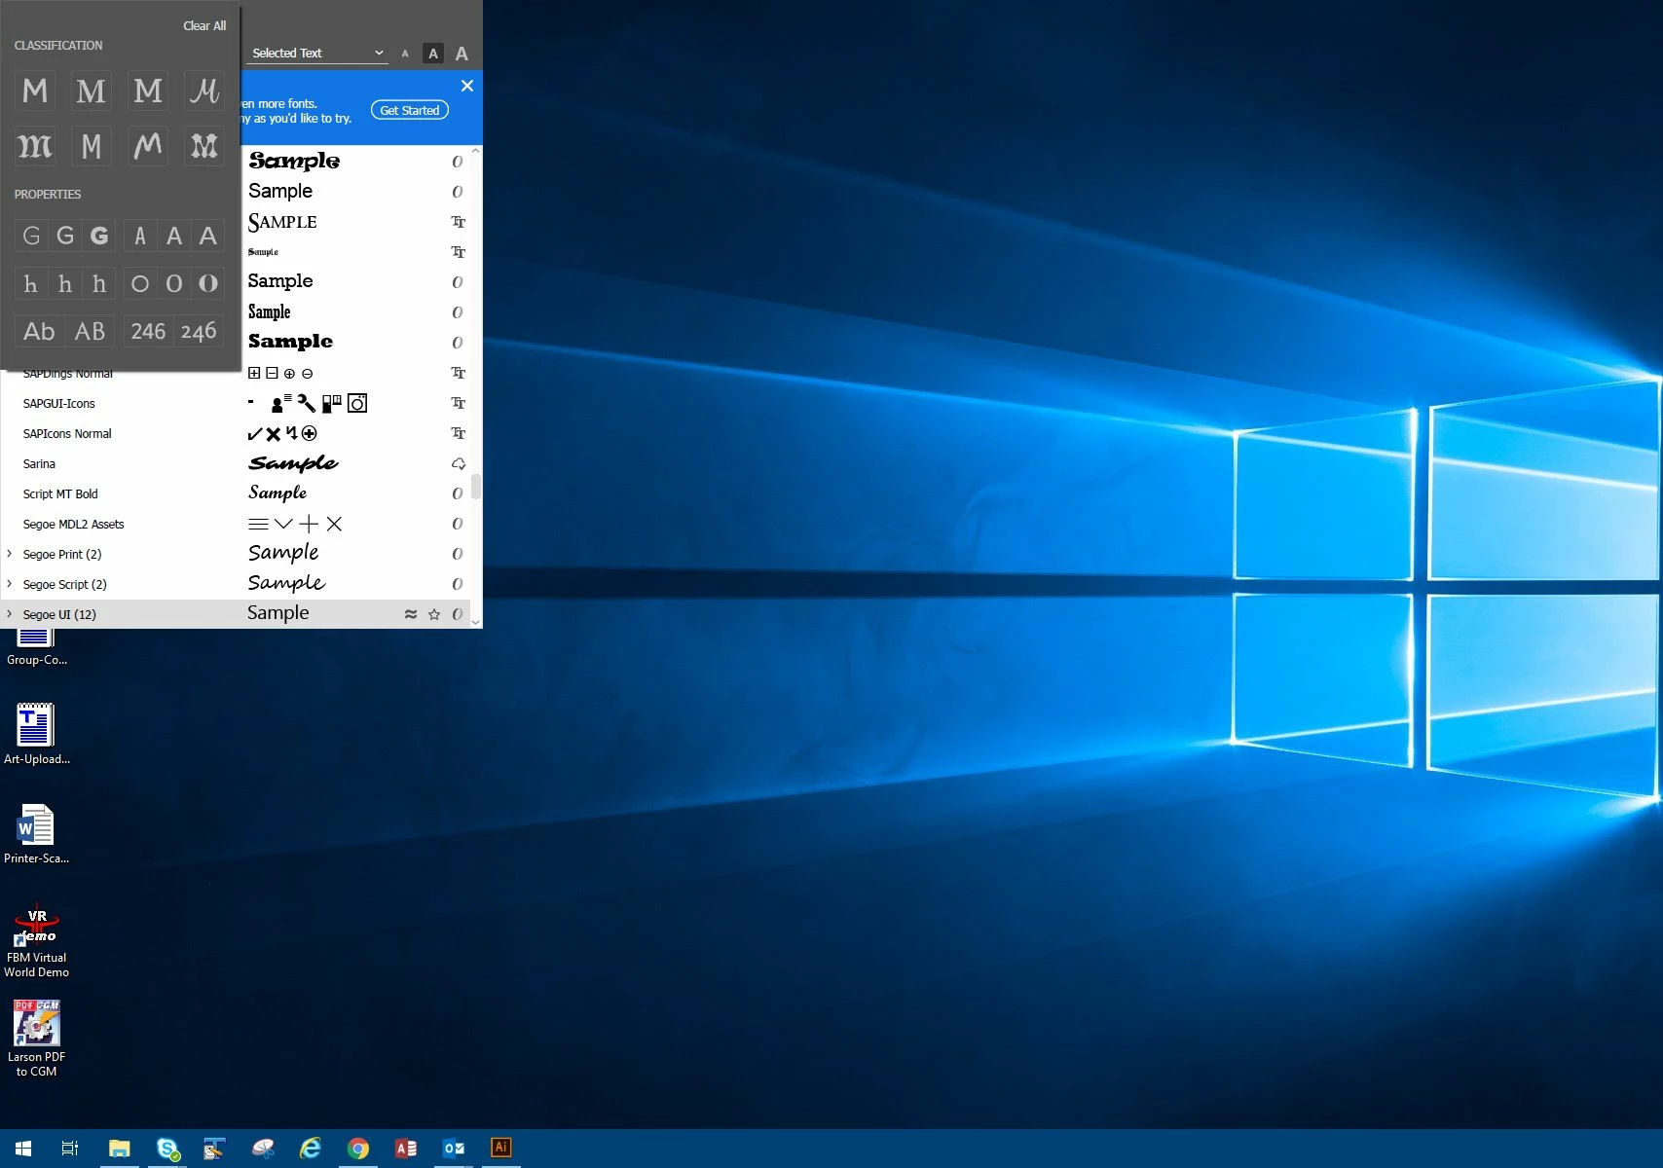Expand the Segoe Print font family
1663x1168 pixels.
point(10,554)
